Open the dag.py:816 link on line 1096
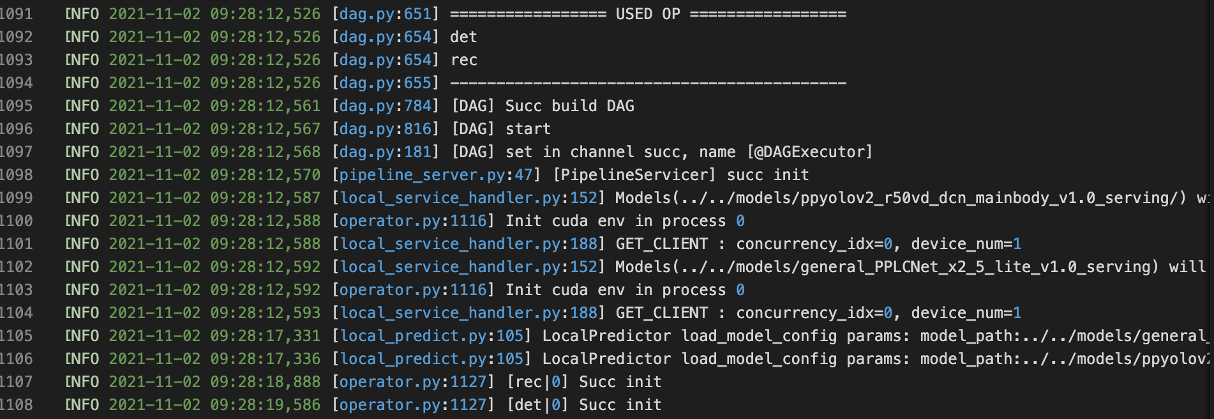1214x419 pixels. click(386, 129)
